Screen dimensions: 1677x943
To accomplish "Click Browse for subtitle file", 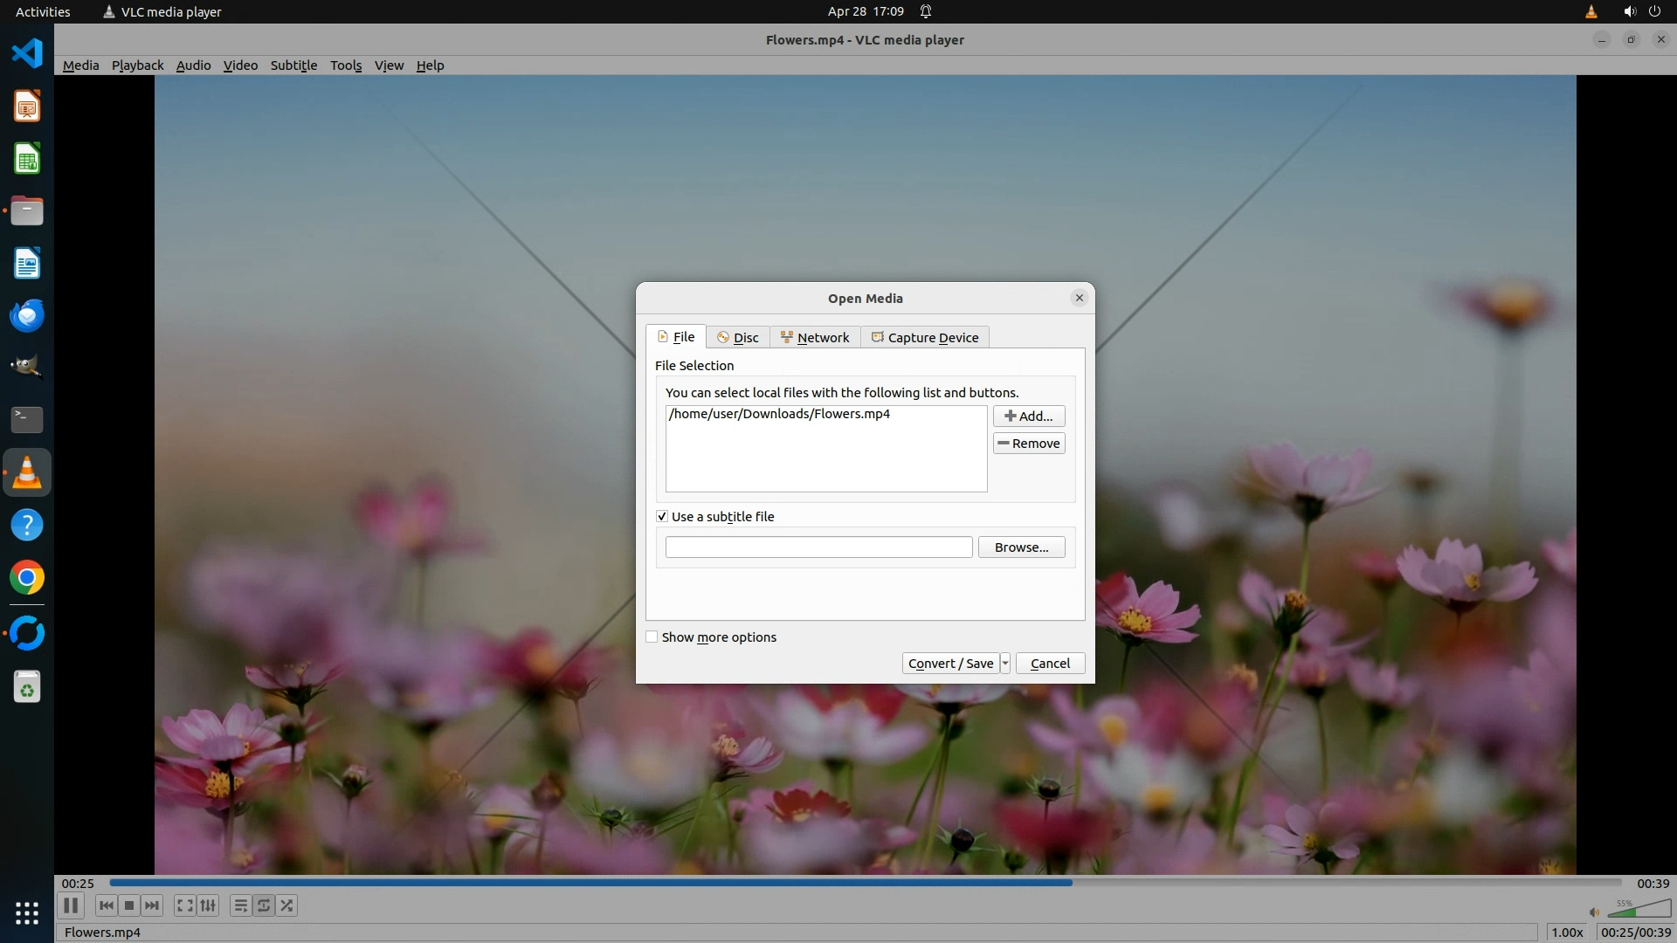I will point(1021,547).
